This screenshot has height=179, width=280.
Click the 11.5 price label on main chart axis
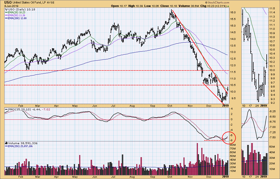pyautogui.click(x=233, y=72)
